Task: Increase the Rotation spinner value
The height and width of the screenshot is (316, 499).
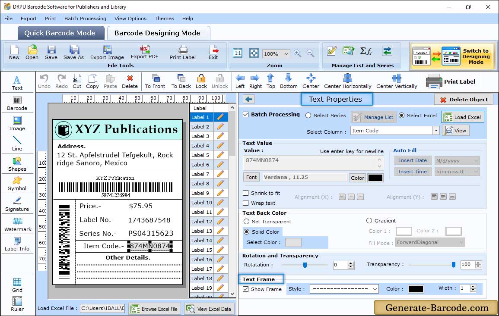Action: pyautogui.click(x=351, y=263)
